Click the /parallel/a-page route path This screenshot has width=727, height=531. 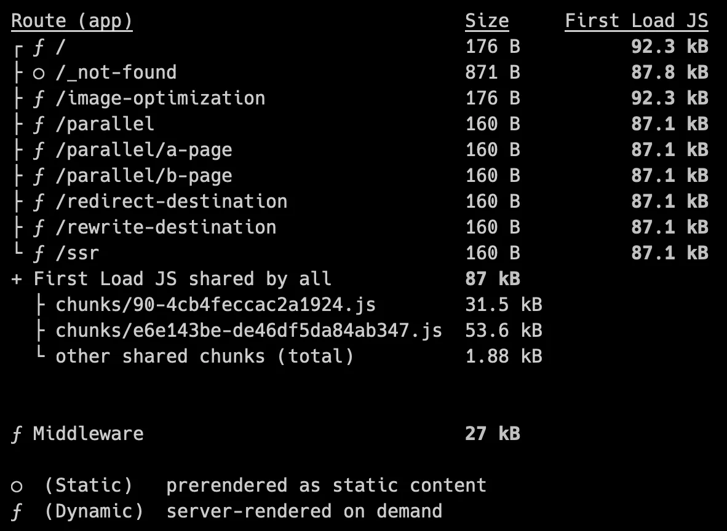[x=144, y=150]
